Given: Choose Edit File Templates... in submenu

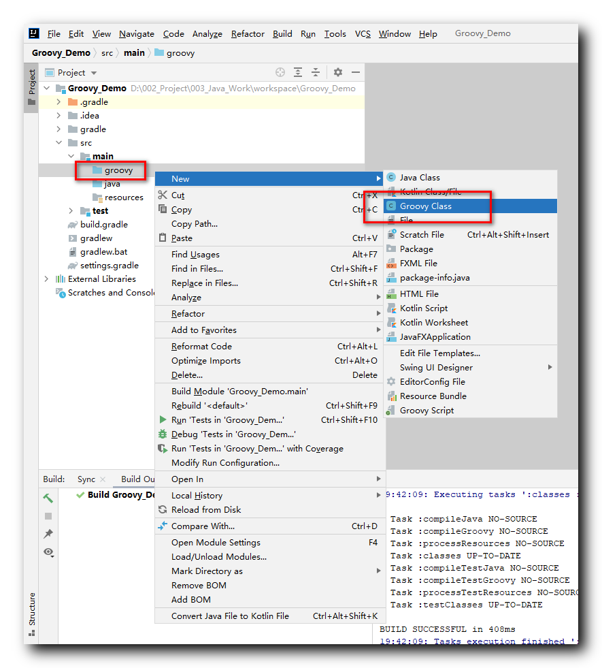Looking at the screenshot, I should [x=470, y=353].
